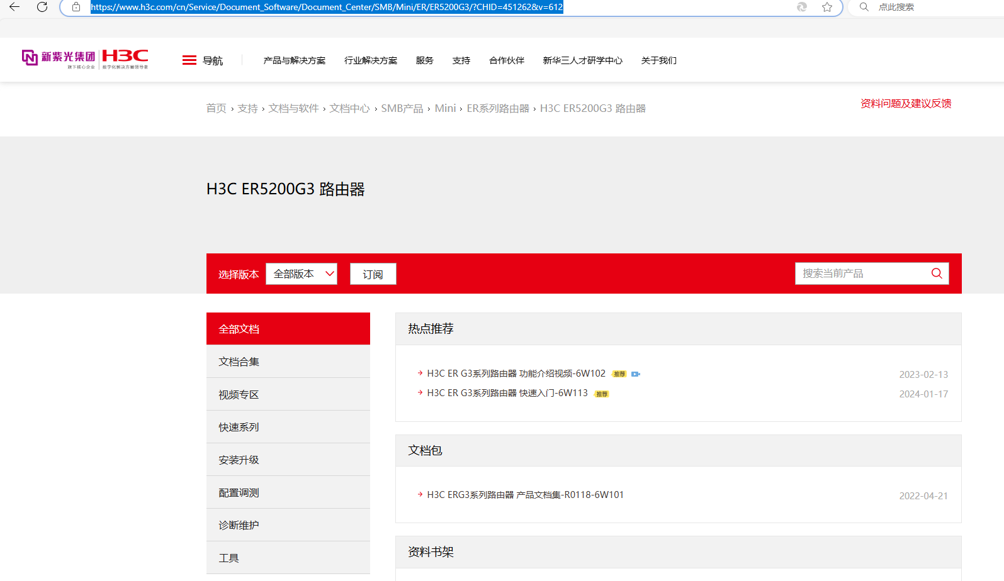Bookmark this page with the star icon
The width and height of the screenshot is (1004, 581).
(827, 7)
